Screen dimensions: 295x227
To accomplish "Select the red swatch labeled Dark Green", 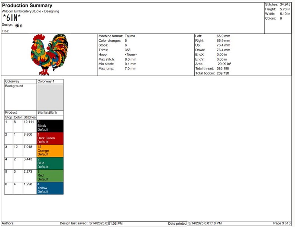I will pyautogui.click(x=50, y=138).
